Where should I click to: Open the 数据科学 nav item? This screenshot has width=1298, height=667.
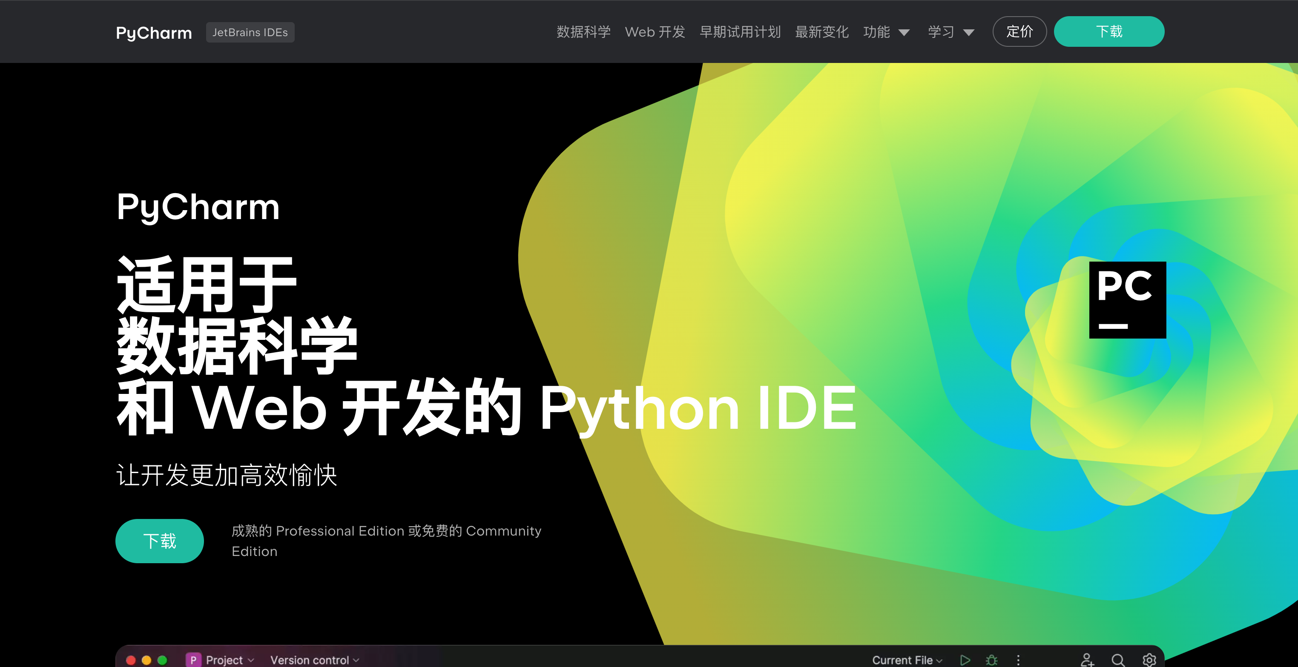(x=583, y=32)
